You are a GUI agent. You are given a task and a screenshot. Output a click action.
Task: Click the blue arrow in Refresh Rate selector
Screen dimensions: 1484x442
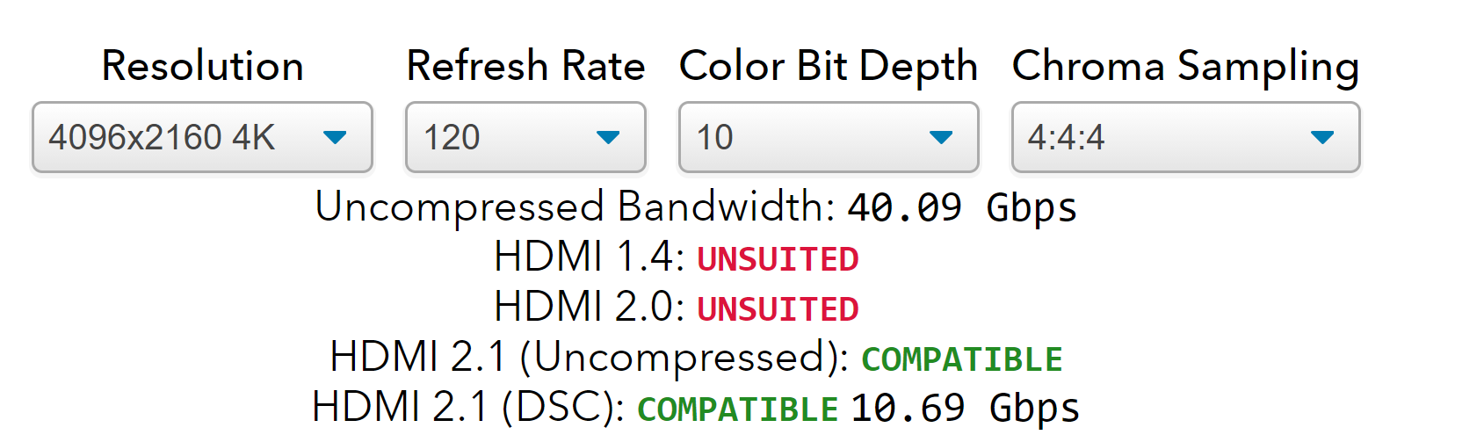point(608,137)
